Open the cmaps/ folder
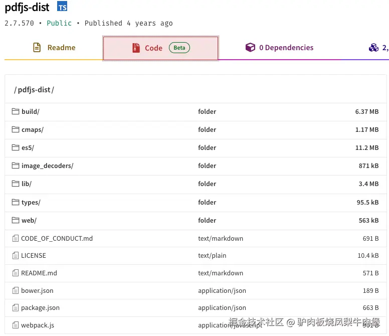Viewport: 389px width, 336px height. [33, 130]
